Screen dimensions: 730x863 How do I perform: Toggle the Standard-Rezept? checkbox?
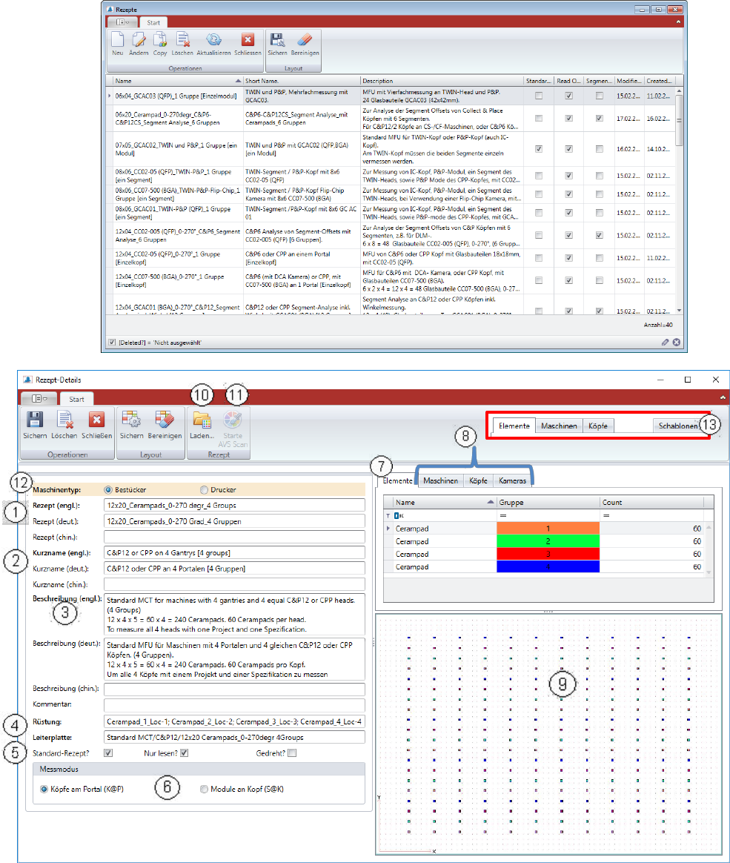[108, 753]
